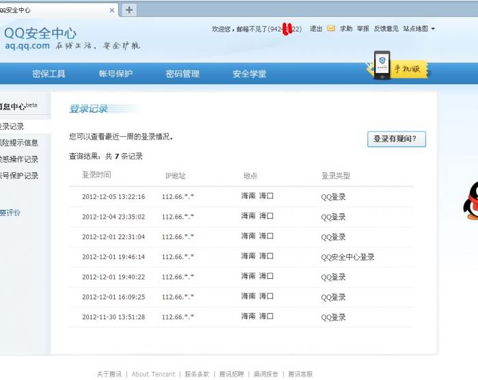Click the 要评价 link in sidebar
Image resolution: width=478 pixels, height=380 pixels.
(x=10, y=213)
